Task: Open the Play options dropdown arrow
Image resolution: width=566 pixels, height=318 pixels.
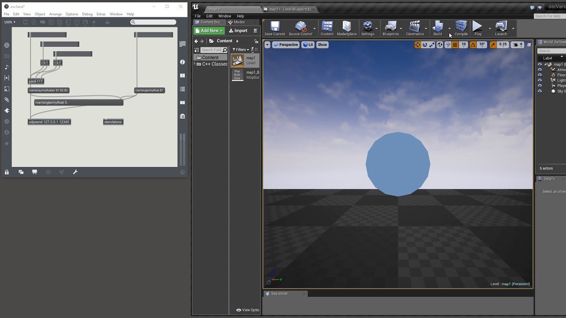Action: (x=490, y=28)
